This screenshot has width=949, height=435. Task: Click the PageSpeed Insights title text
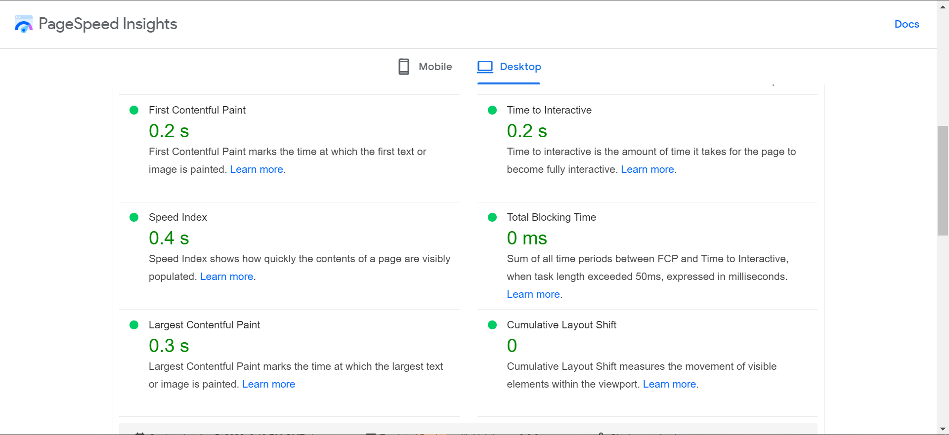pyautogui.click(x=108, y=24)
